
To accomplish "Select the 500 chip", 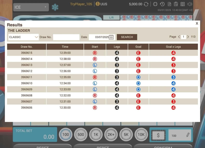I will (81, 135).
